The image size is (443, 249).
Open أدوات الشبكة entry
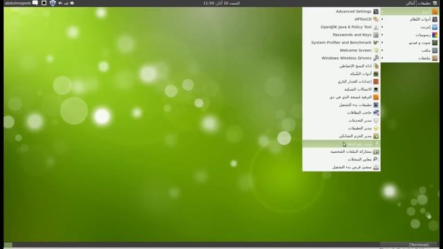(x=341, y=74)
